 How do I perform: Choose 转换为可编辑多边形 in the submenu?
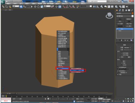point(77,70)
